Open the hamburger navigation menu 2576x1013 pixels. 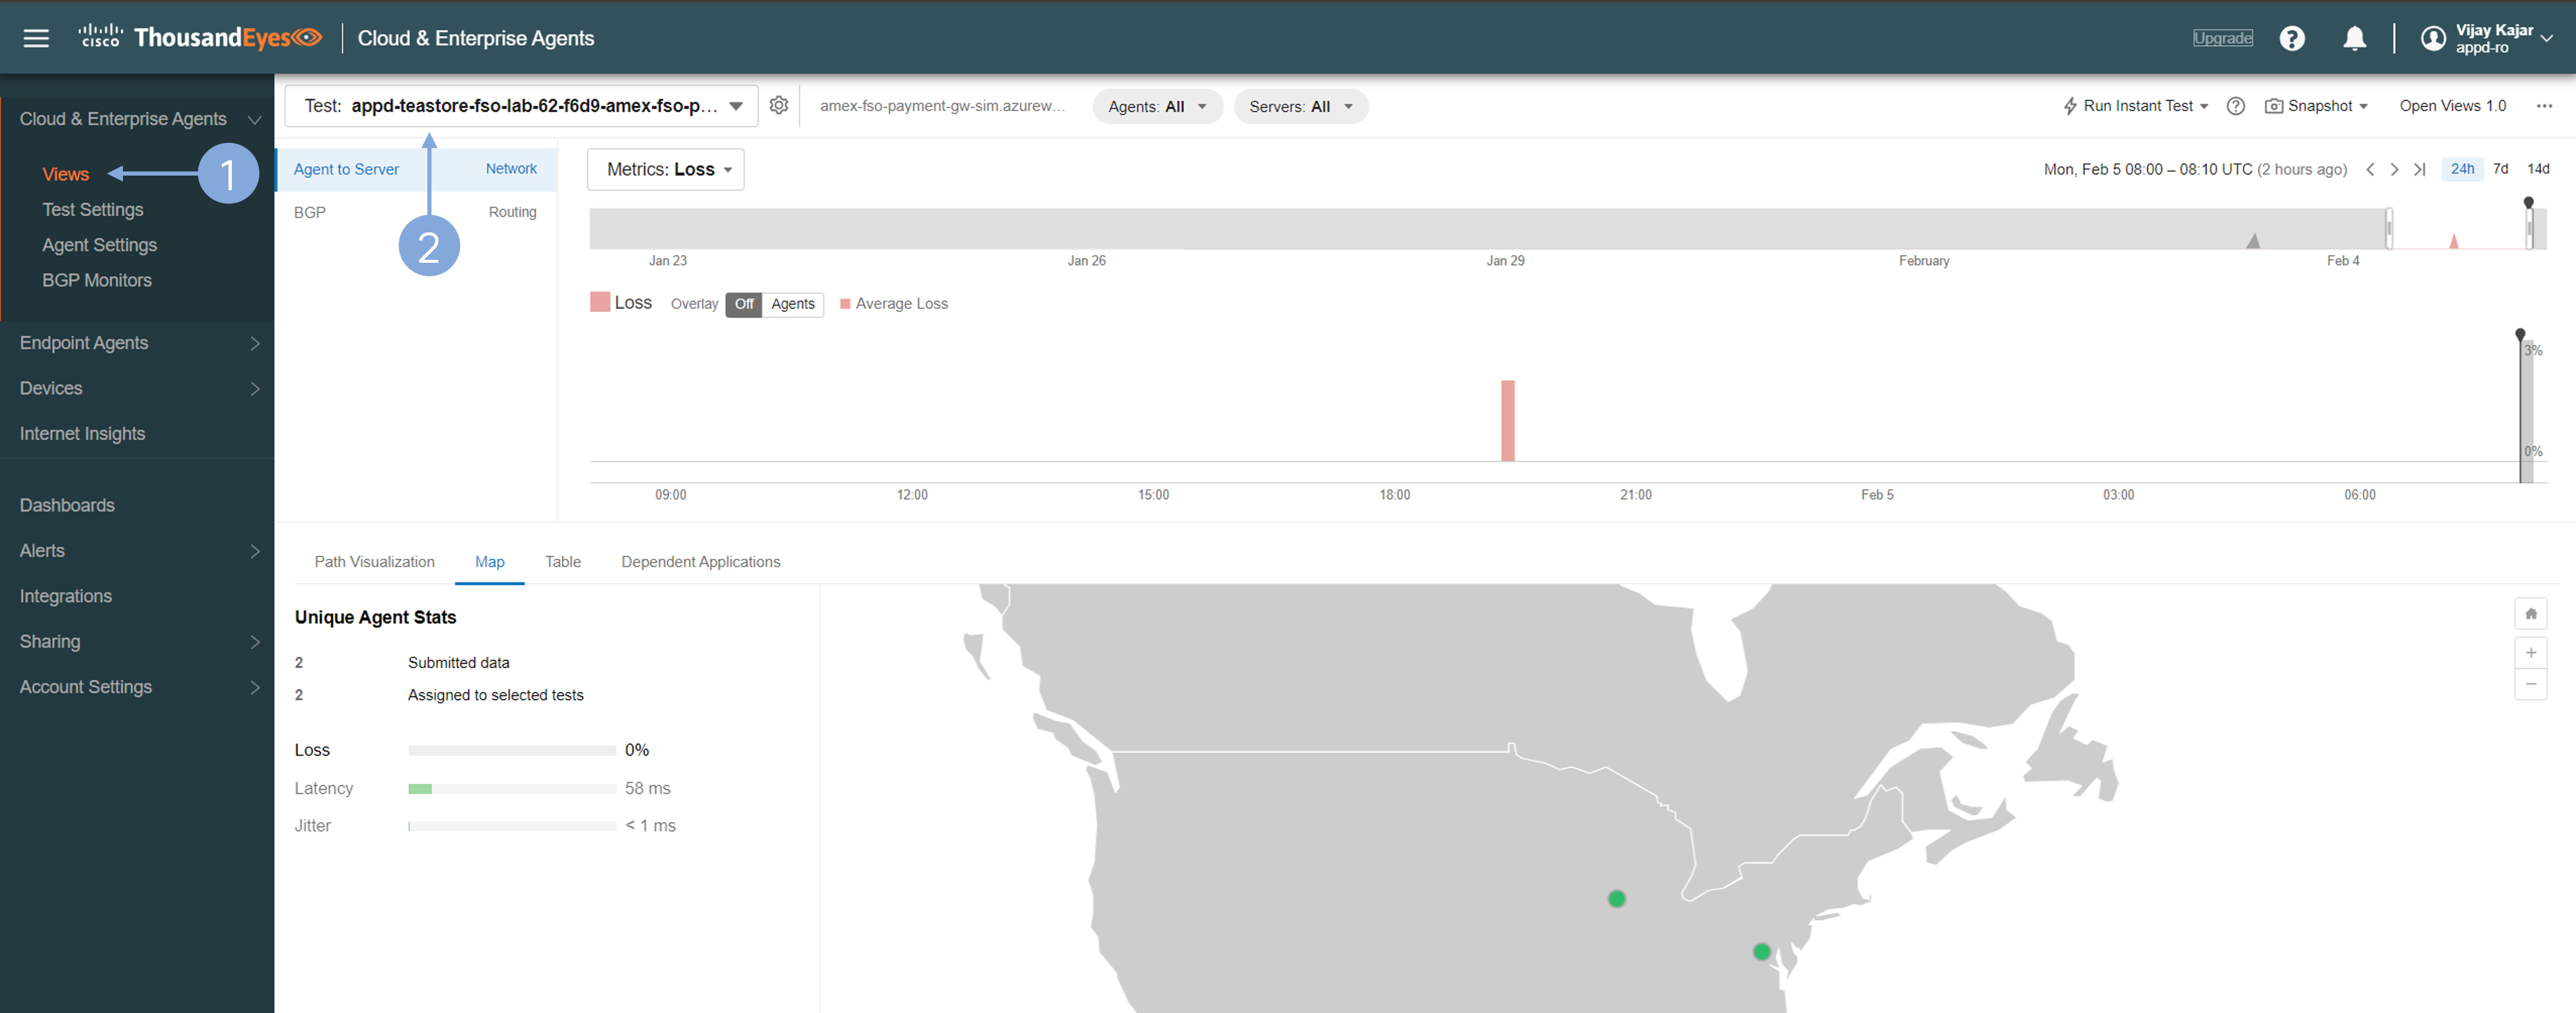tap(36, 38)
